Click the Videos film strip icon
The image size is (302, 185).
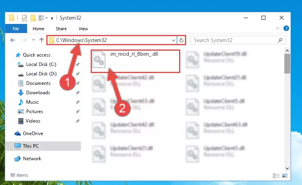[20, 121]
